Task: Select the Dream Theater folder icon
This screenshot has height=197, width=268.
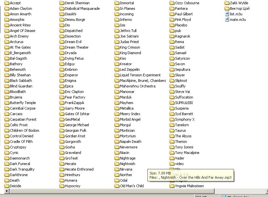Action: (62, 47)
